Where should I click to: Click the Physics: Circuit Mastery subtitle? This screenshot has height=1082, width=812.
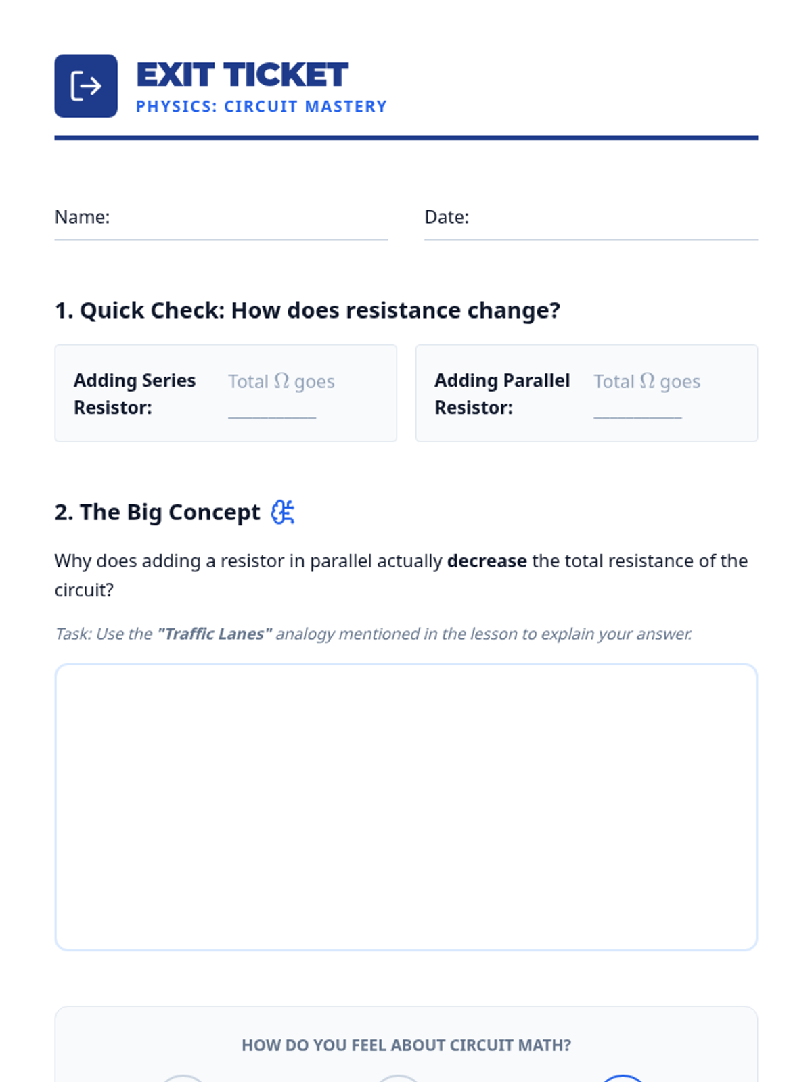[261, 107]
